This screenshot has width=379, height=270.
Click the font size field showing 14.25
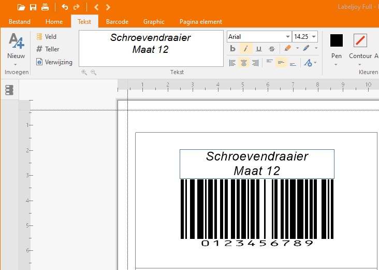(x=301, y=37)
